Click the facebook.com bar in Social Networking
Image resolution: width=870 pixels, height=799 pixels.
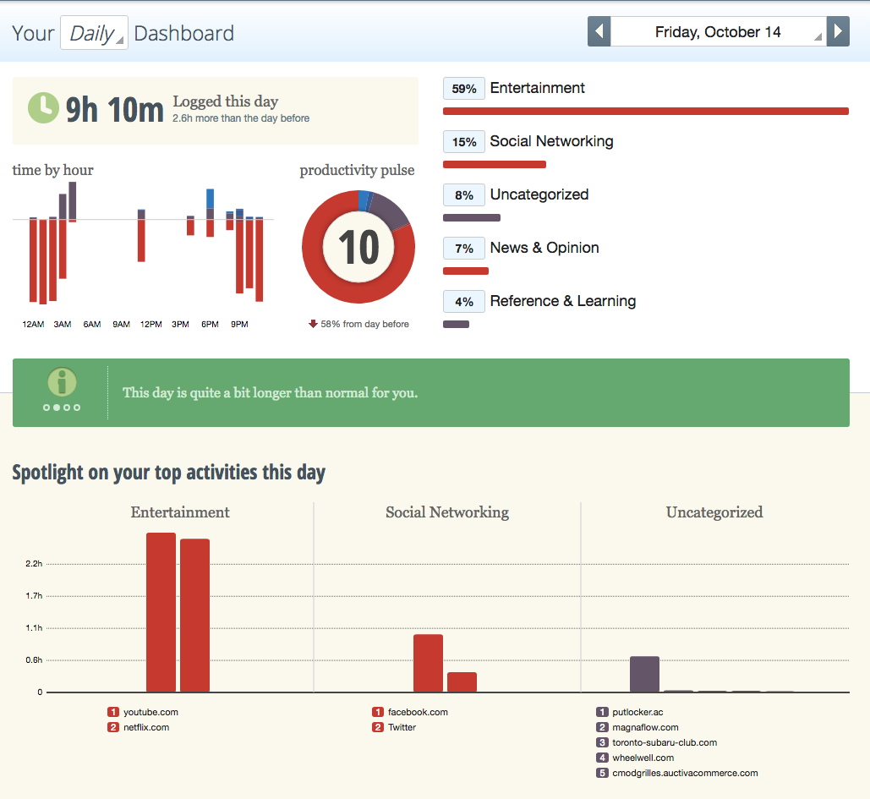point(429,663)
